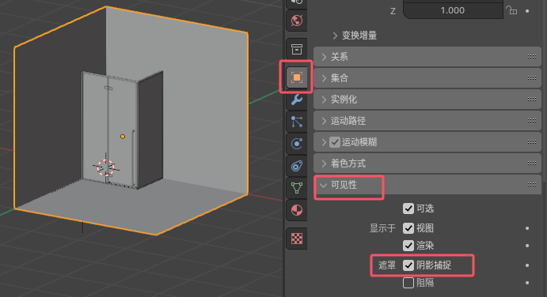This screenshot has height=297, width=547.
Task: Click the Z scale value field
Action: pos(453,10)
